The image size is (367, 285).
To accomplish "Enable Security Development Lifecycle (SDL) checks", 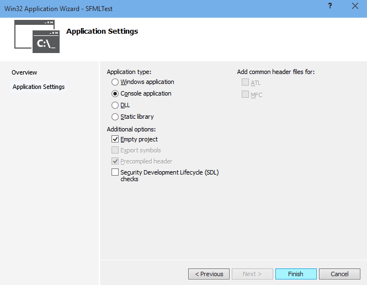I will point(115,172).
